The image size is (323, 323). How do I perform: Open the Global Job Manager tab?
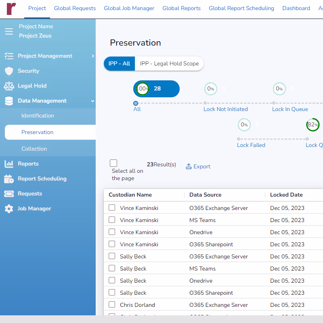[x=129, y=8]
